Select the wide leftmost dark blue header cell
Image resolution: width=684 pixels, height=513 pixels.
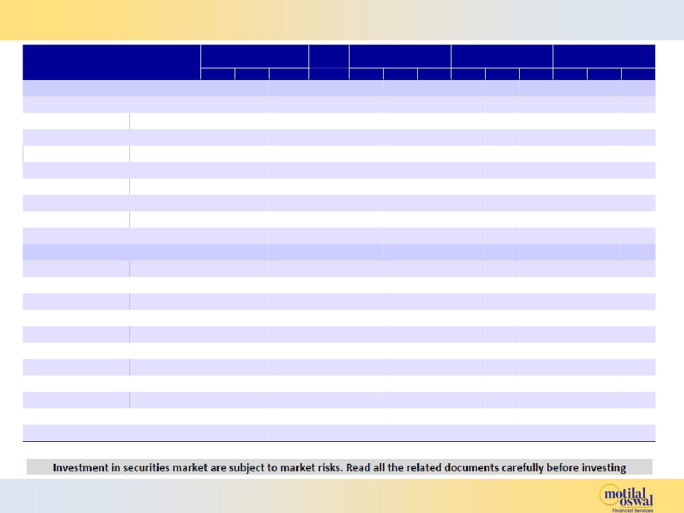coord(111,62)
